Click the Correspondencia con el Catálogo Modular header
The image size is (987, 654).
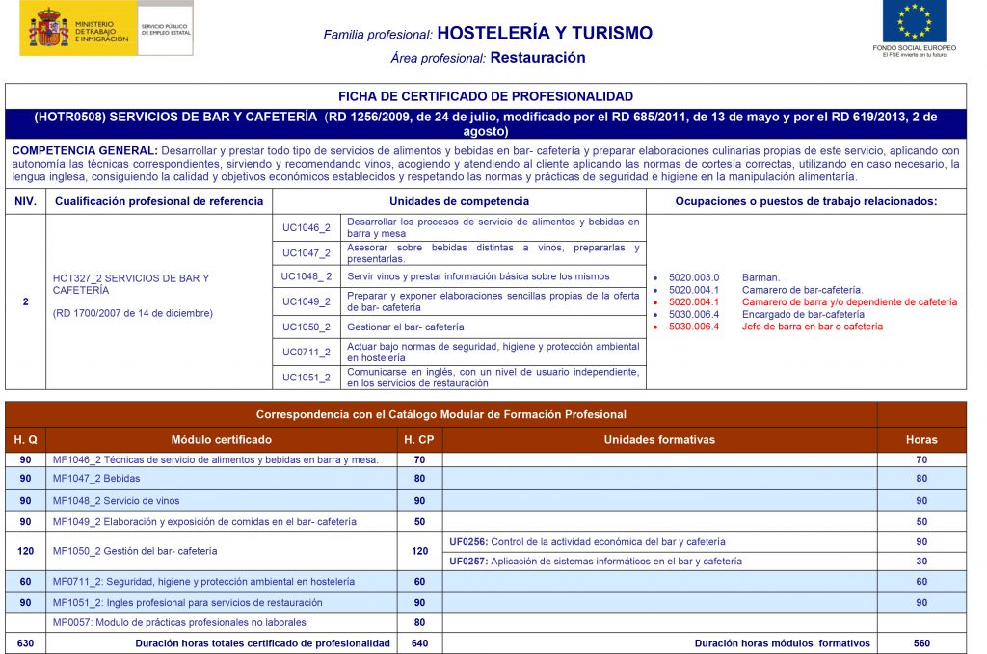coord(440,414)
